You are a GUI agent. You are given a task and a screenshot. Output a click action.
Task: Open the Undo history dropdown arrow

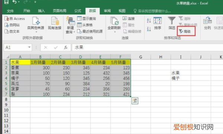pyautogui.click(x=19, y=2)
